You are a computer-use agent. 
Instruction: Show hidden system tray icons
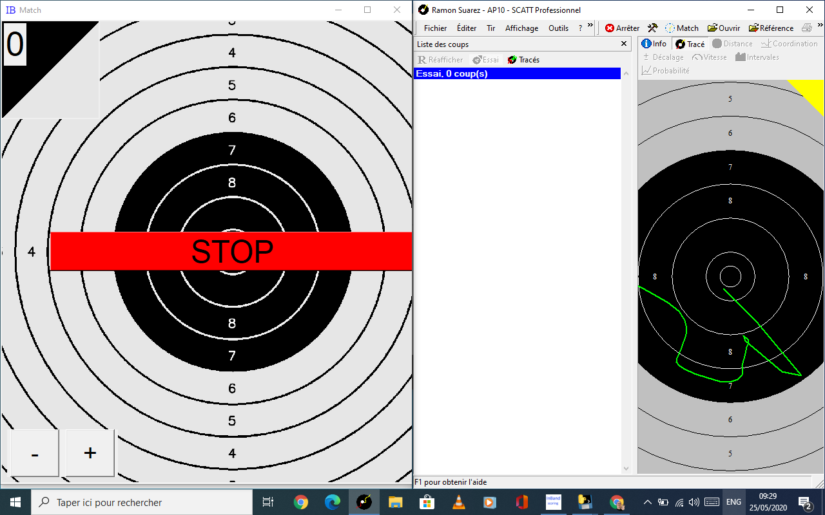tap(648, 502)
